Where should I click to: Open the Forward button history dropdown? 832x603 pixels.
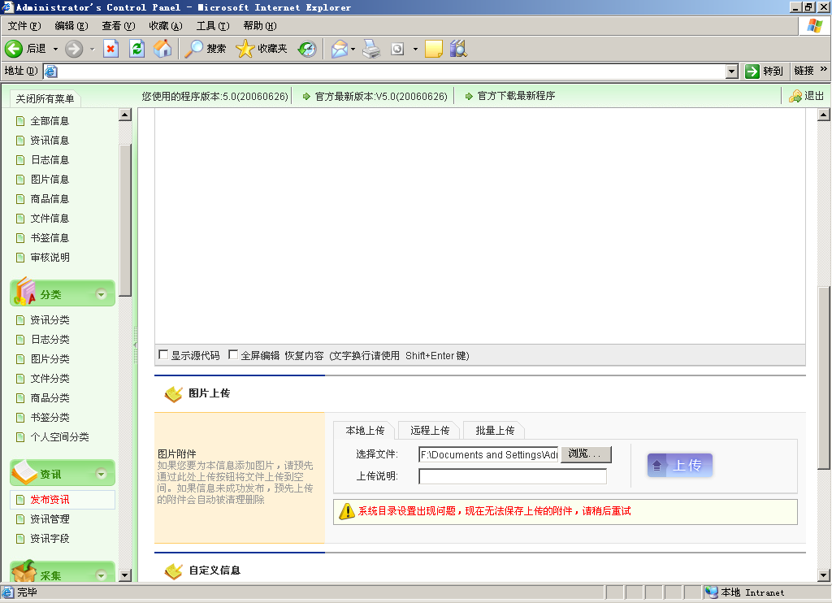[x=93, y=50]
